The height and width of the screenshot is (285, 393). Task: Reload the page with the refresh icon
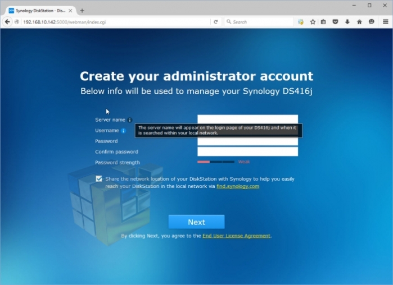pos(215,22)
